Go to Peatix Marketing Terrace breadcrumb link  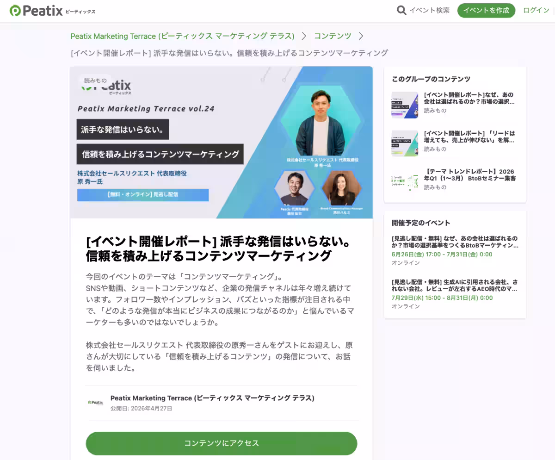tap(183, 36)
